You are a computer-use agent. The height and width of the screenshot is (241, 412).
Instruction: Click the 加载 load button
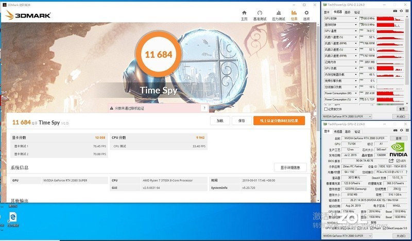[x=220, y=120]
